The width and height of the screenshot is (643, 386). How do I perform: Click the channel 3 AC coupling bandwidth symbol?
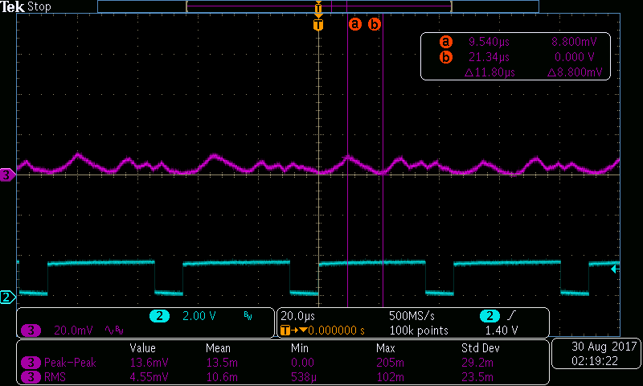[113, 330]
